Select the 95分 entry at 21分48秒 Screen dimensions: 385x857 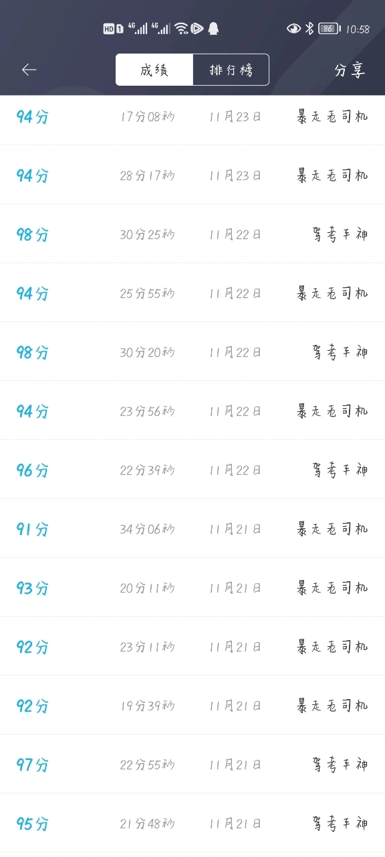point(192,823)
